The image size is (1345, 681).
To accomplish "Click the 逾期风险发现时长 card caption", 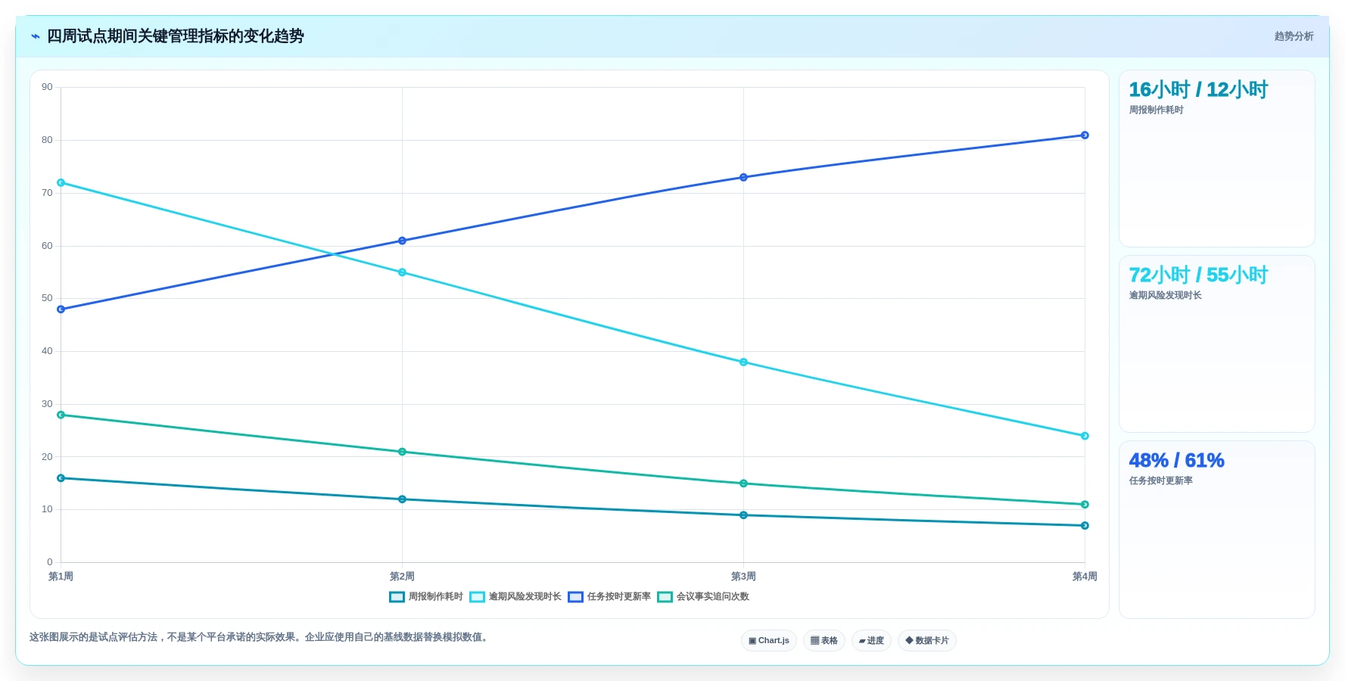I will [1165, 296].
